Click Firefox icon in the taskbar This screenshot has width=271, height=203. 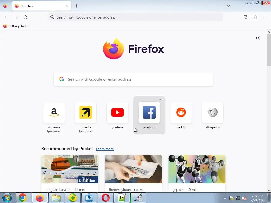point(40,198)
